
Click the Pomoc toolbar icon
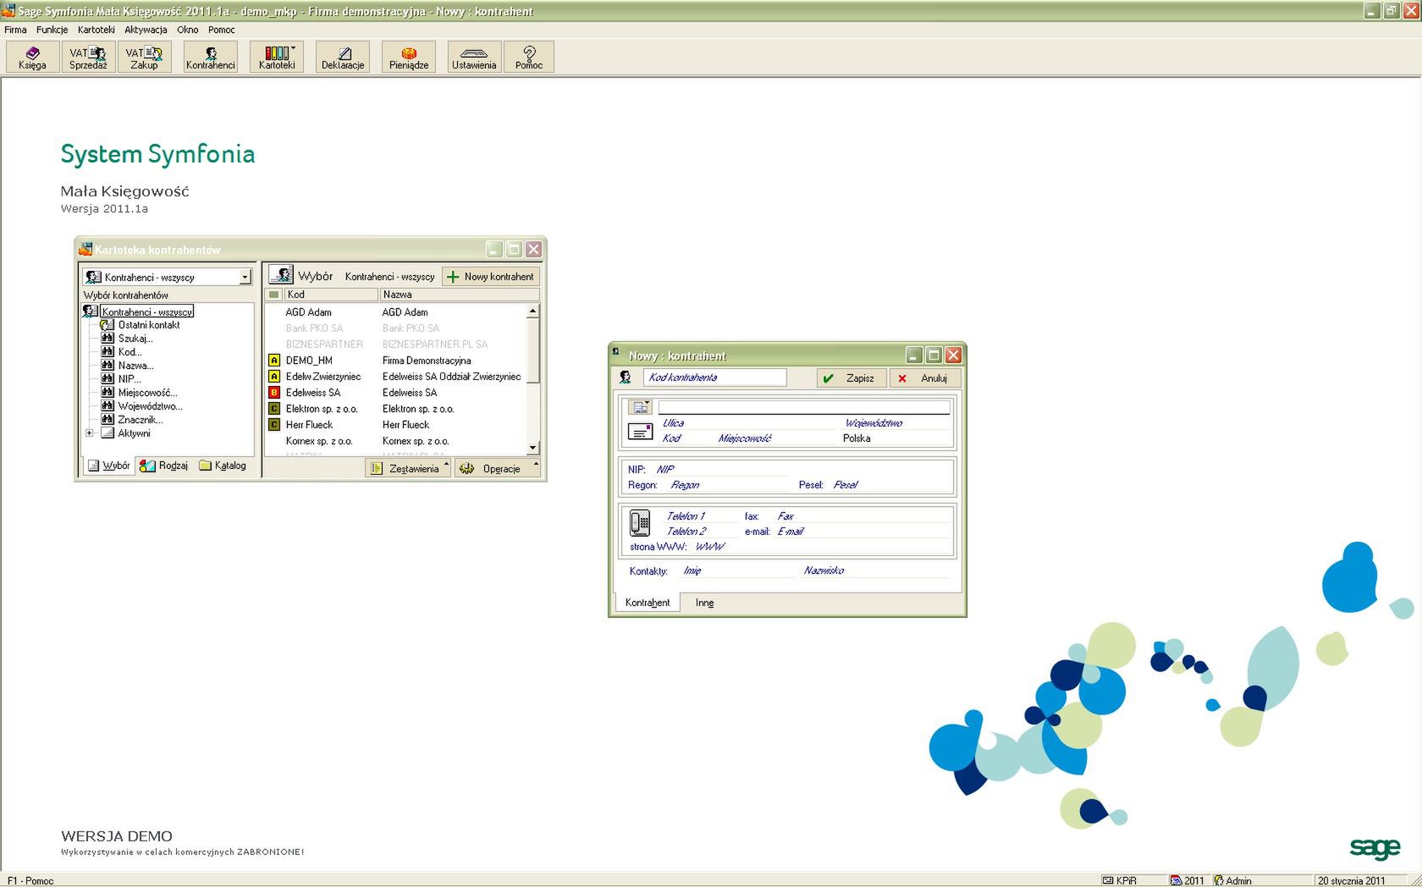pos(529,57)
